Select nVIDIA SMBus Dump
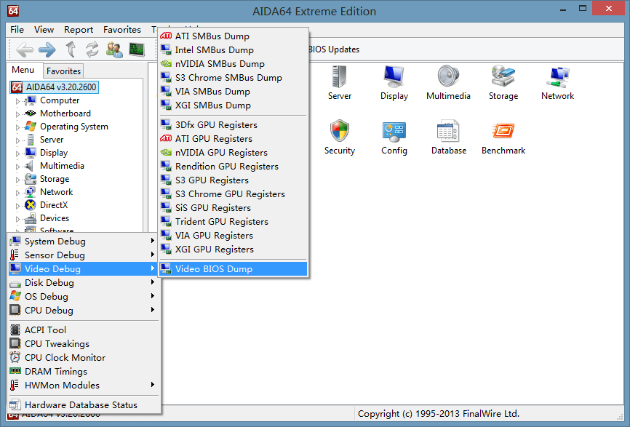Image resolution: width=630 pixels, height=427 pixels. tap(233, 63)
